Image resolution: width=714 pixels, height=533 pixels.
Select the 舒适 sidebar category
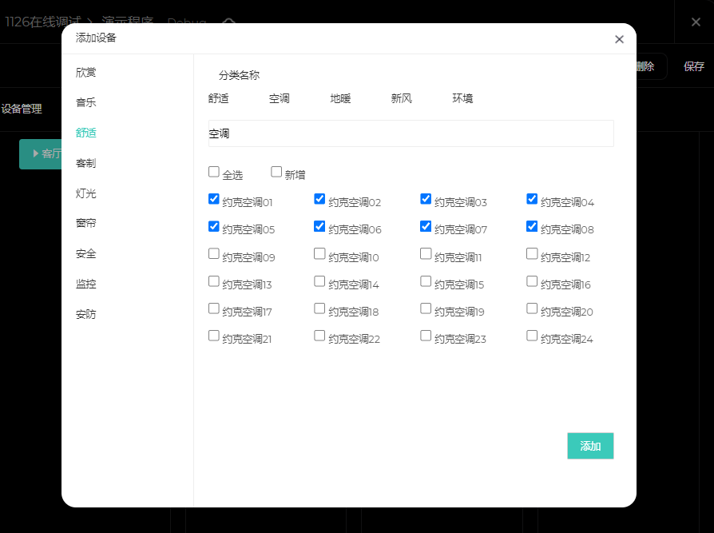(85, 133)
